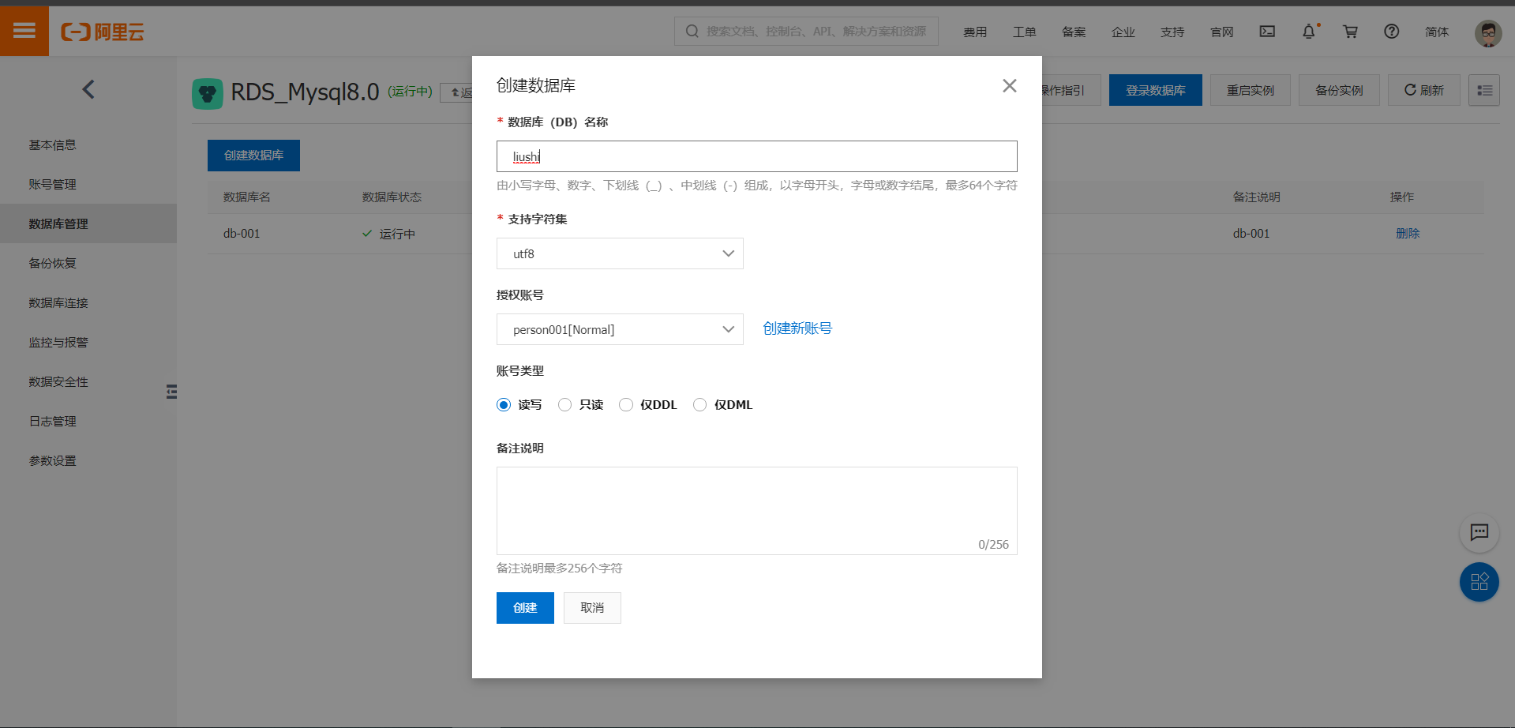Focus the database name input field
The height and width of the screenshot is (728, 1515).
coord(757,156)
